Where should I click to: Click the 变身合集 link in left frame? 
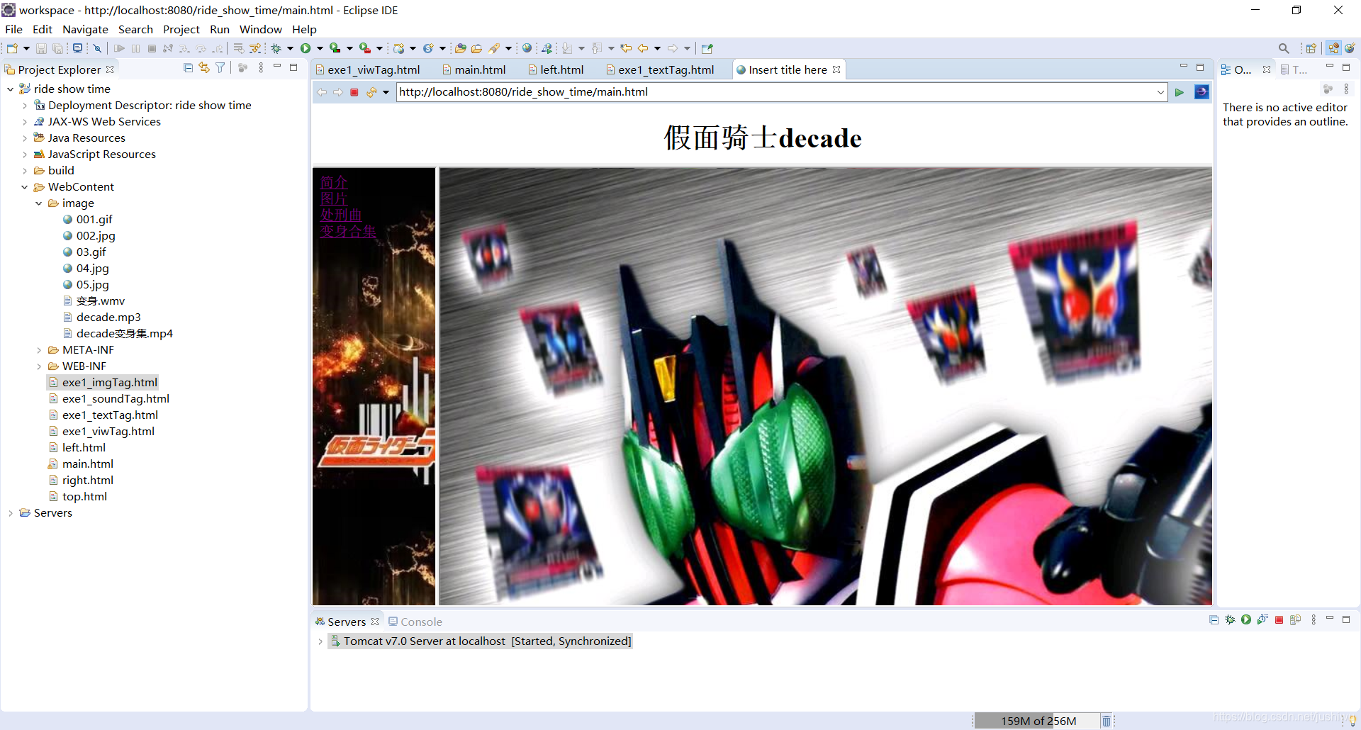tap(348, 231)
